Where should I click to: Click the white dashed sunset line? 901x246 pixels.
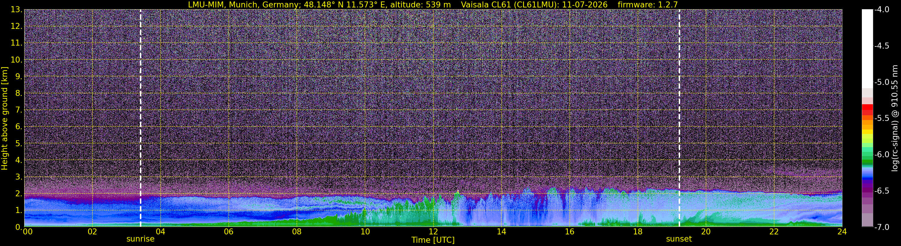(x=679, y=118)
